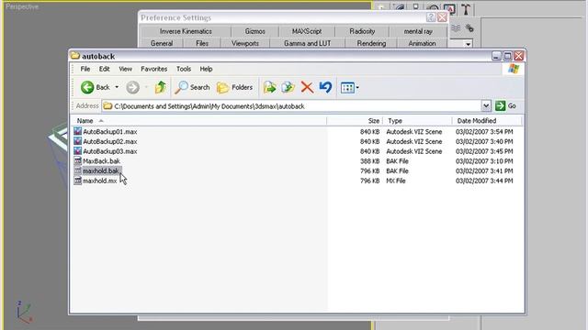Sort by the Type column header
This screenshot has width=588, height=330.
tap(417, 121)
